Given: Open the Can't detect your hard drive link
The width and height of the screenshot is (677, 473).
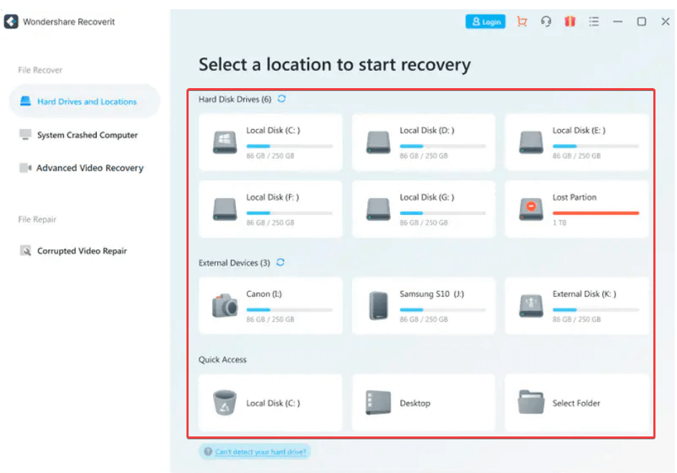Looking at the screenshot, I should point(260,451).
